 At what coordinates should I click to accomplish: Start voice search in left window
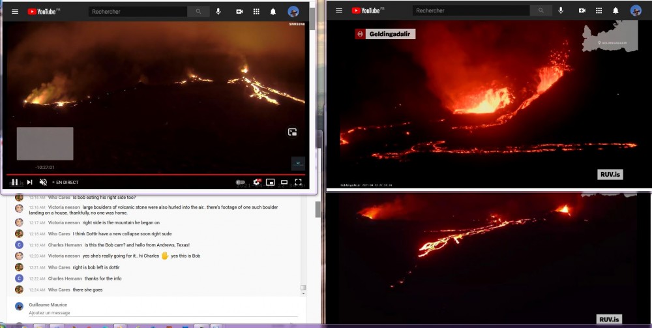pyautogui.click(x=218, y=12)
